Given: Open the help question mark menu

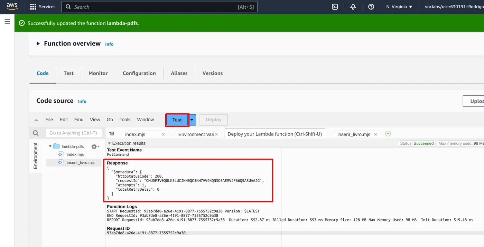Looking at the screenshot, I should [371, 7].
